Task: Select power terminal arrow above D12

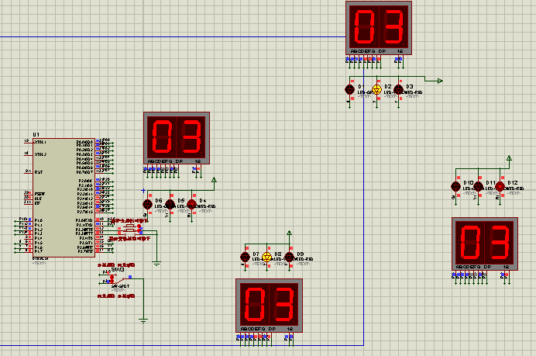Action: pyautogui.click(x=509, y=159)
